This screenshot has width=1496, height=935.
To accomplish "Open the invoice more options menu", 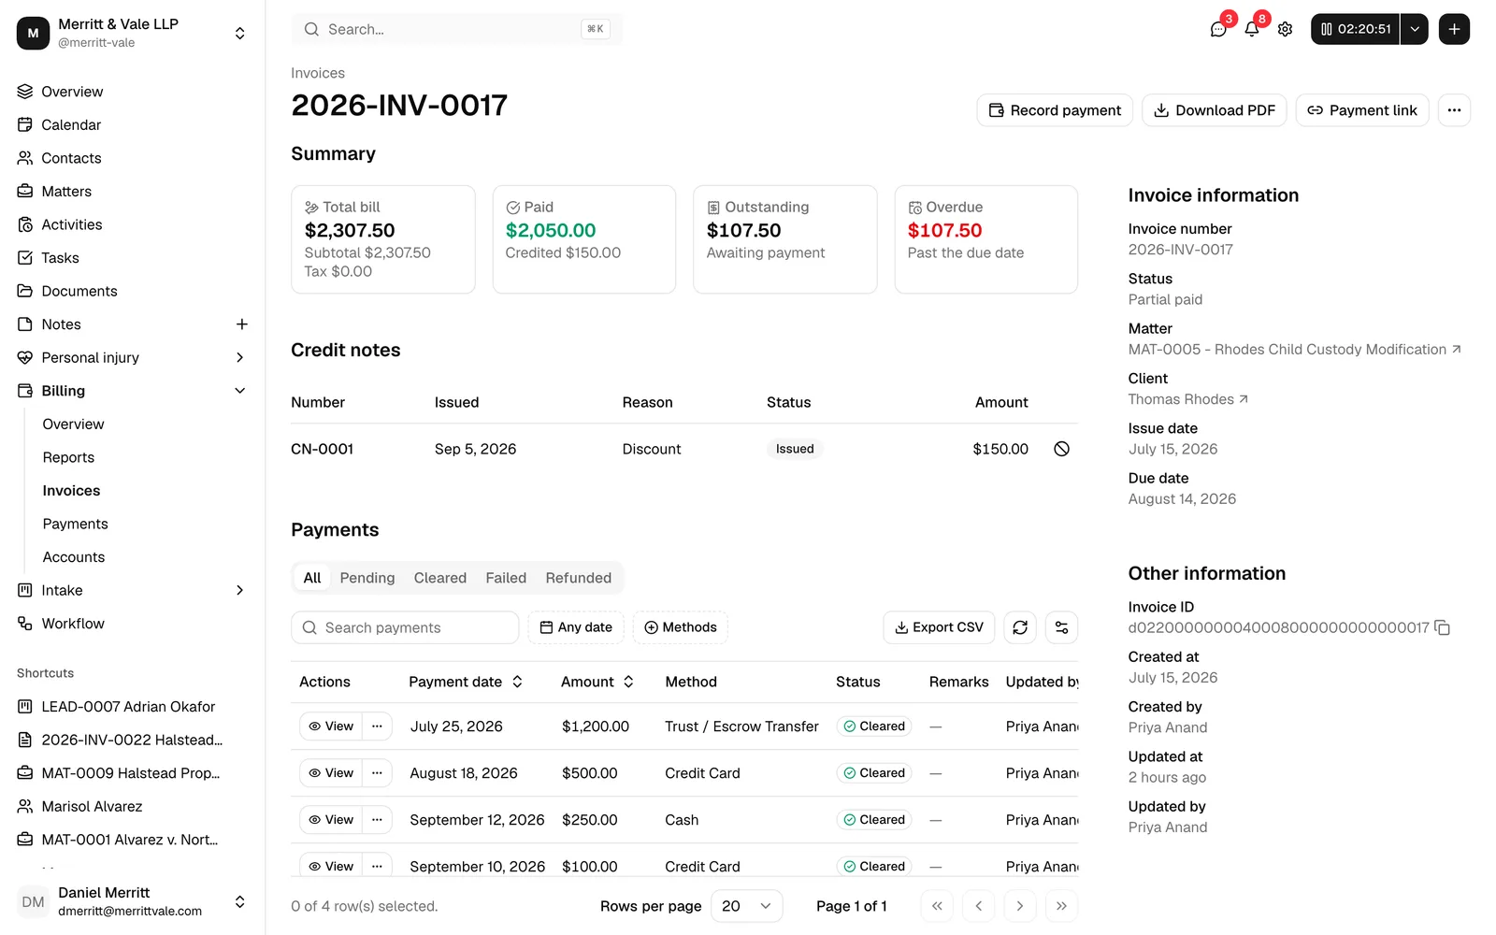I will (x=1454, y=110).
